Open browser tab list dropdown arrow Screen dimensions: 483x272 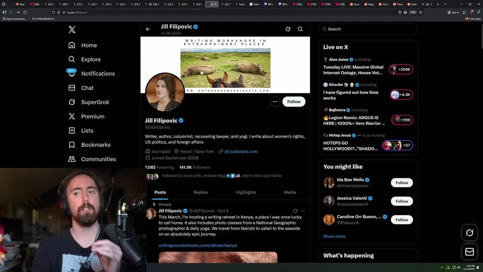point(446,4)
